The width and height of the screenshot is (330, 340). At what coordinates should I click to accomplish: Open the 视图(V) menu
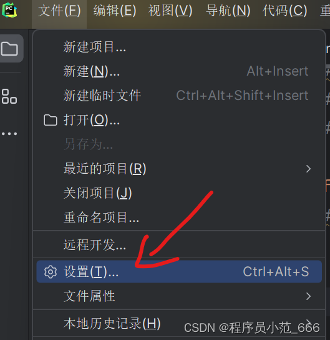coord(170,11)
